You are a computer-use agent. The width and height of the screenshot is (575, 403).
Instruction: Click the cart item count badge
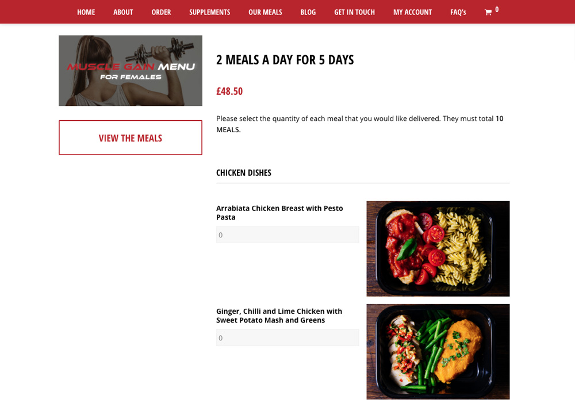click(497, 10)
